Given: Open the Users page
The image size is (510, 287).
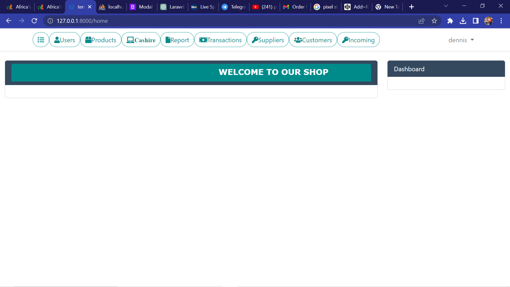Looking at the screenshot, I should [x=65, y=40].
